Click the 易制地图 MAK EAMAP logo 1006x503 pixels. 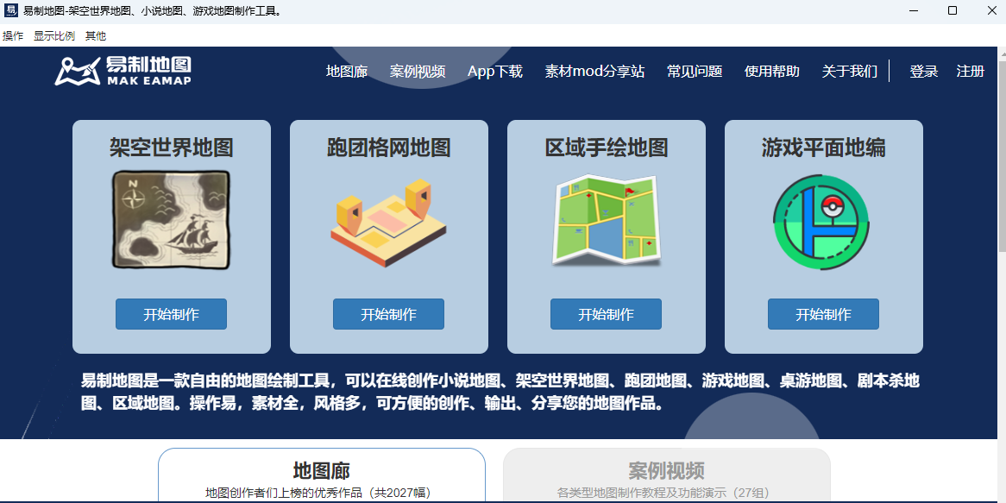point(123,71)
